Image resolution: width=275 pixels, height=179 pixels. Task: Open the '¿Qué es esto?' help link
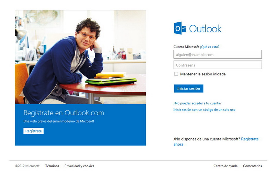pos(210,47)
